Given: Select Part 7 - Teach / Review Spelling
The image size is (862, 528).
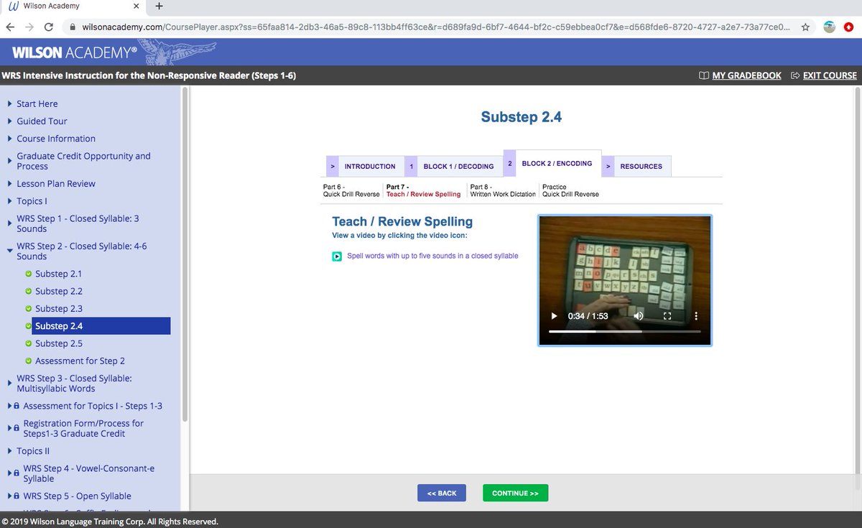Looking at the screenshot, I should point(423,190).
